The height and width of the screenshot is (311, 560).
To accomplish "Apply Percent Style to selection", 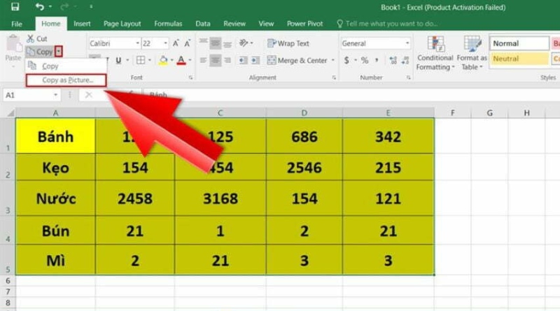I will pyautogui.click(x=365, y=61).
